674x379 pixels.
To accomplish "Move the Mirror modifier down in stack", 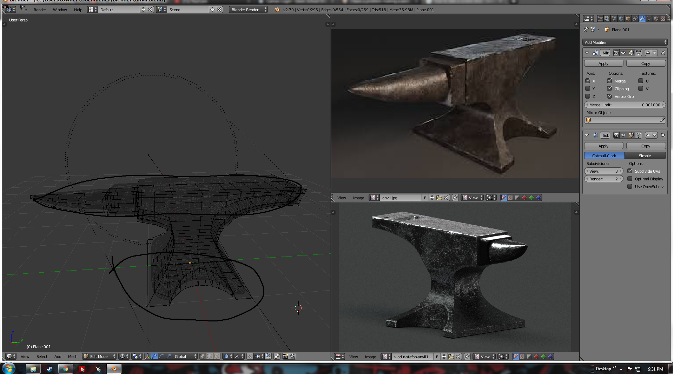I will coord(655,53).
